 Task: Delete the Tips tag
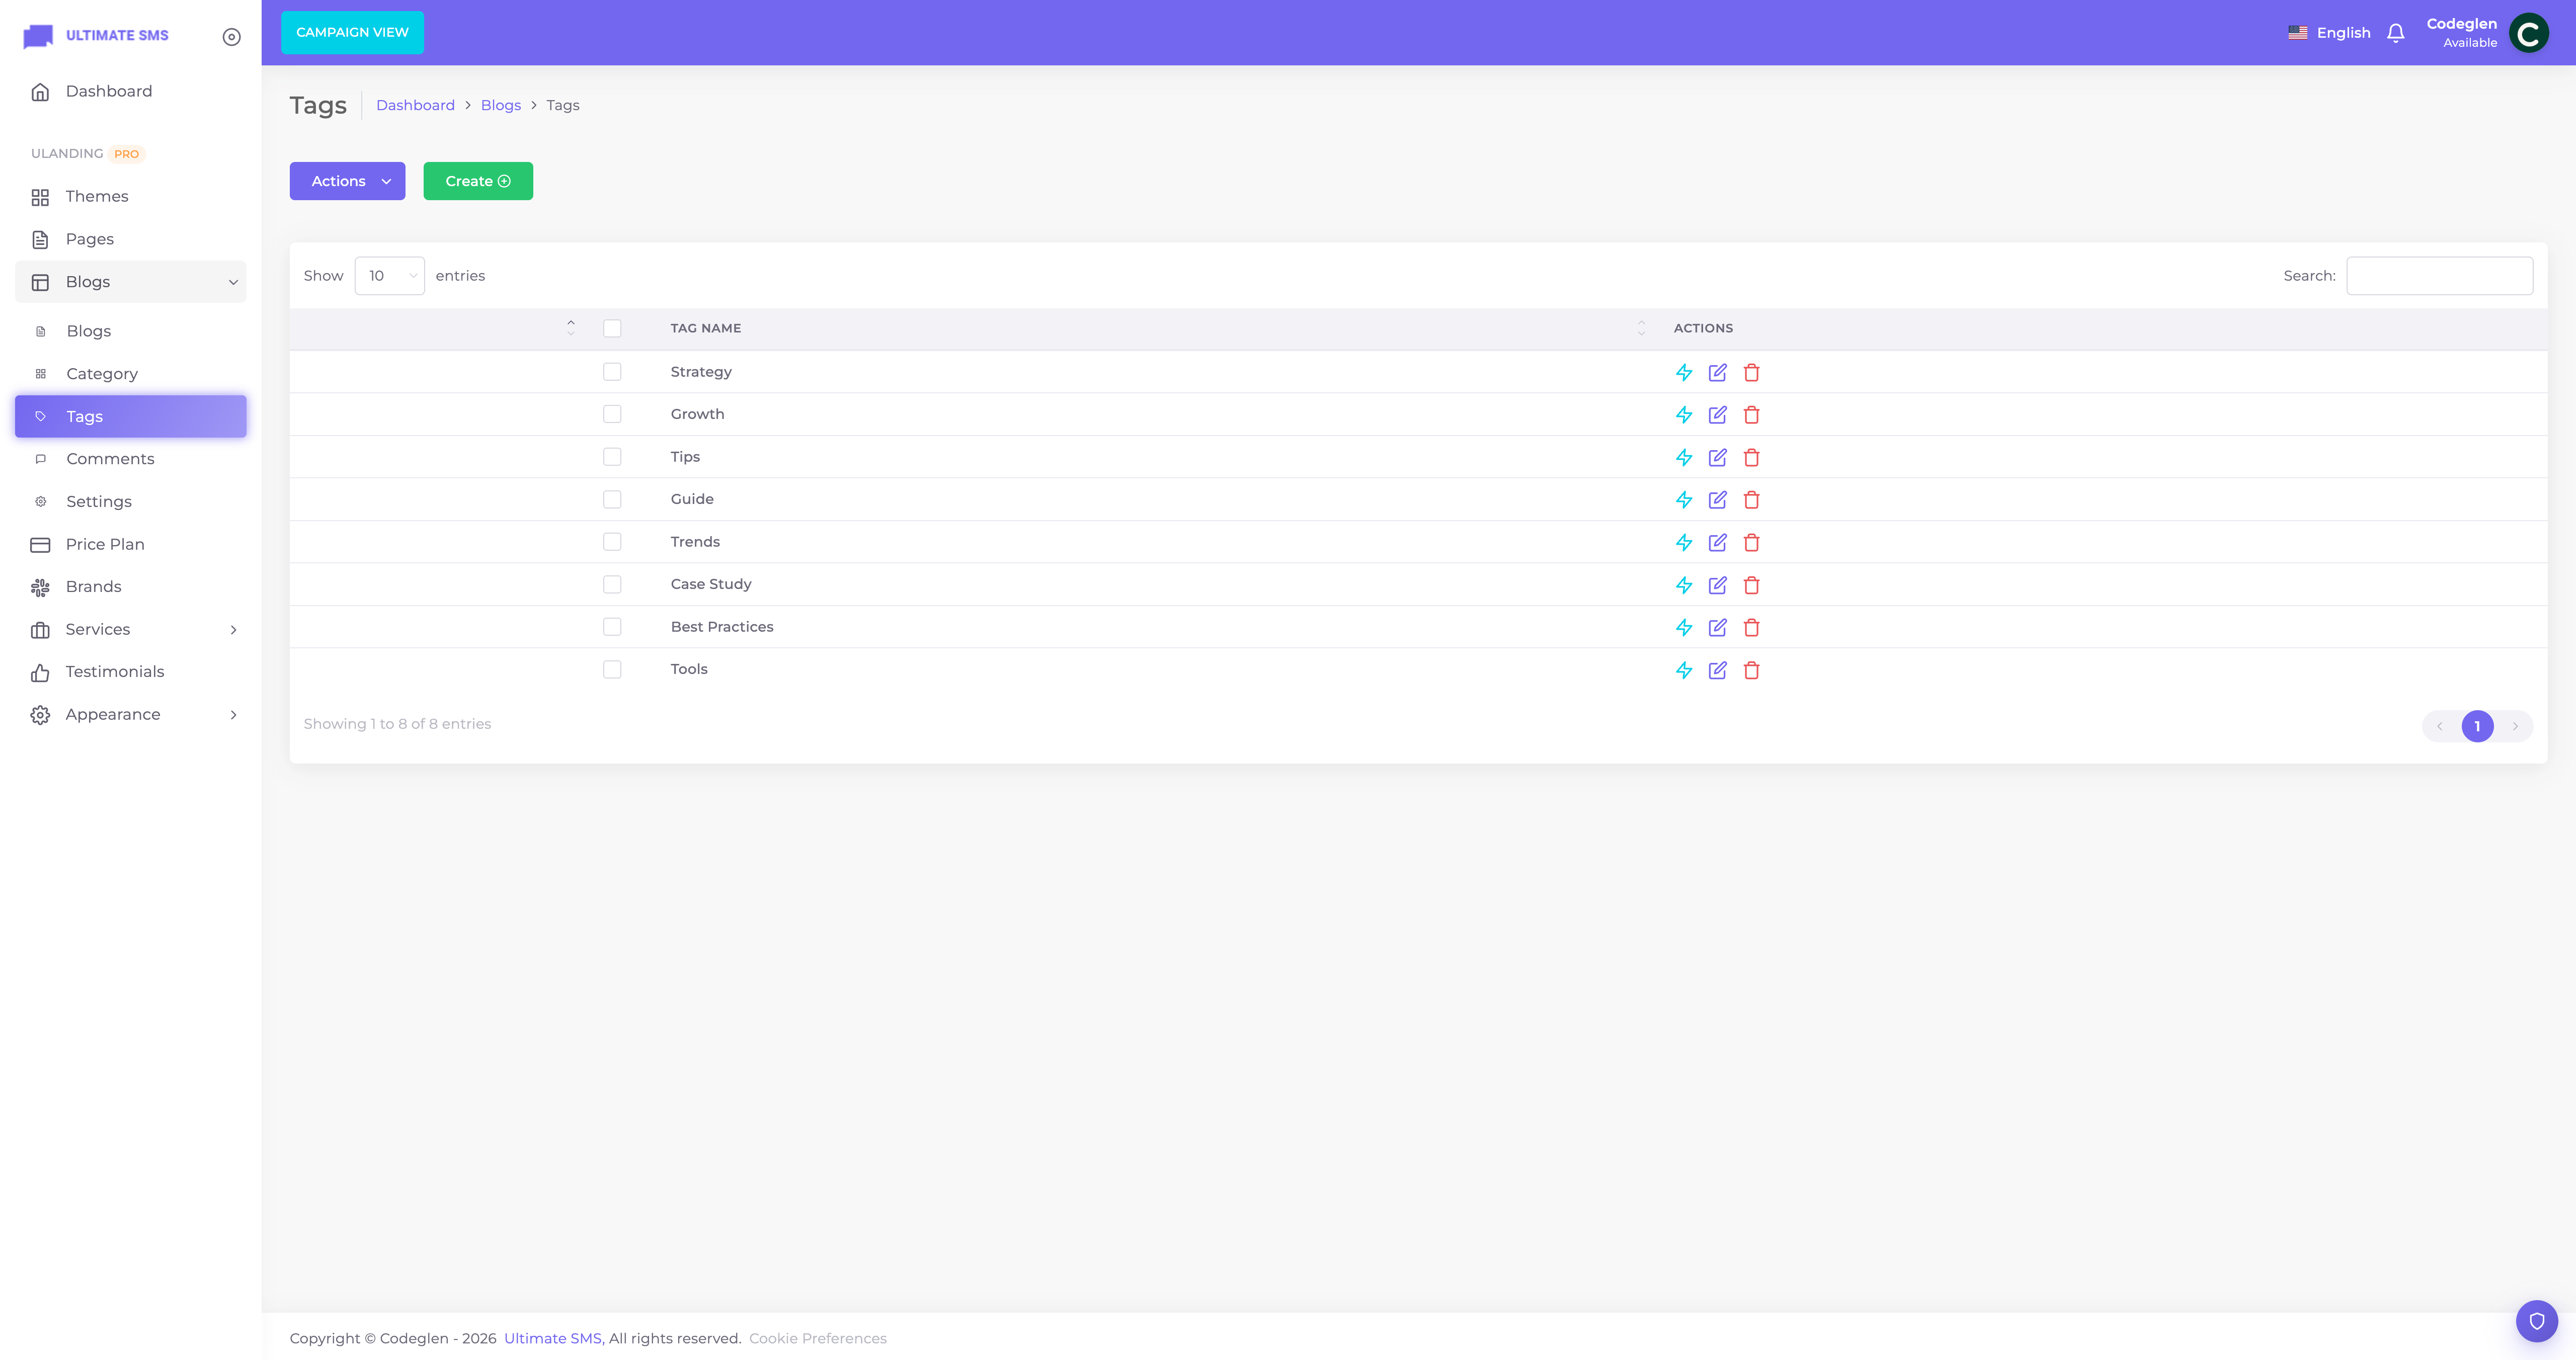pyautogui.click(x=1751, y=457)
